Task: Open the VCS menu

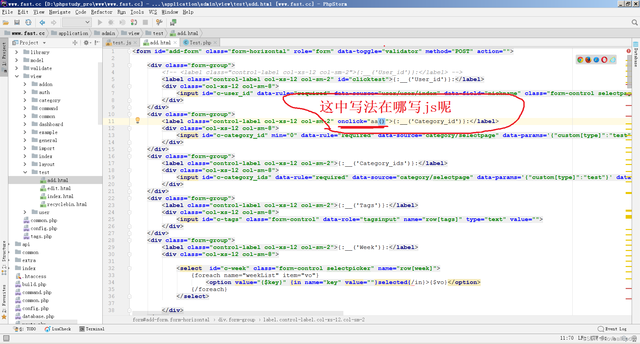Action: [x=153, y=12]
